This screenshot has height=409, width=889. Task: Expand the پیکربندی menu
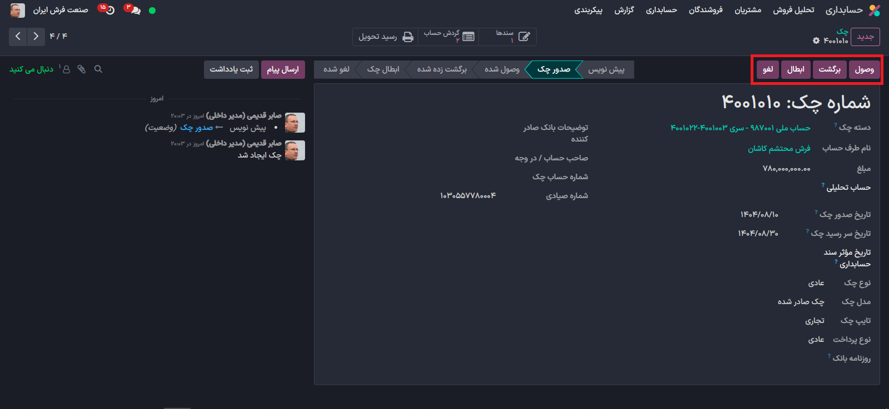588,11
